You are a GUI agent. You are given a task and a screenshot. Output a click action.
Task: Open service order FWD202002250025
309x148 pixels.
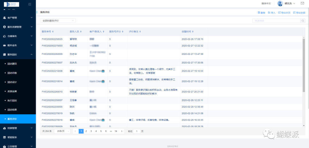click(52, 39)
